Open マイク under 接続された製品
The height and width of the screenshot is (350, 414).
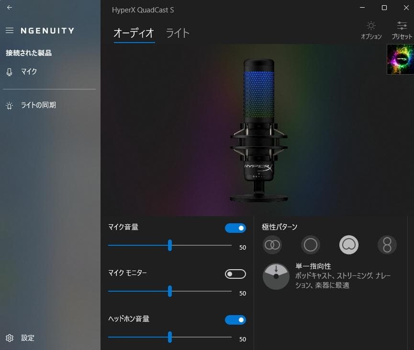[29, 71]
